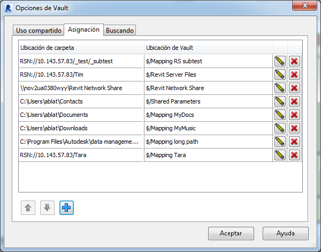The image size is (321, 252).
Task: Click $/Revit Server Files vault cell
Action: 208,75
